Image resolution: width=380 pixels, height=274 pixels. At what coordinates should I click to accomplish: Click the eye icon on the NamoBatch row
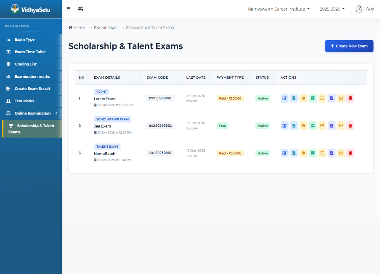[x=303, y=153]
